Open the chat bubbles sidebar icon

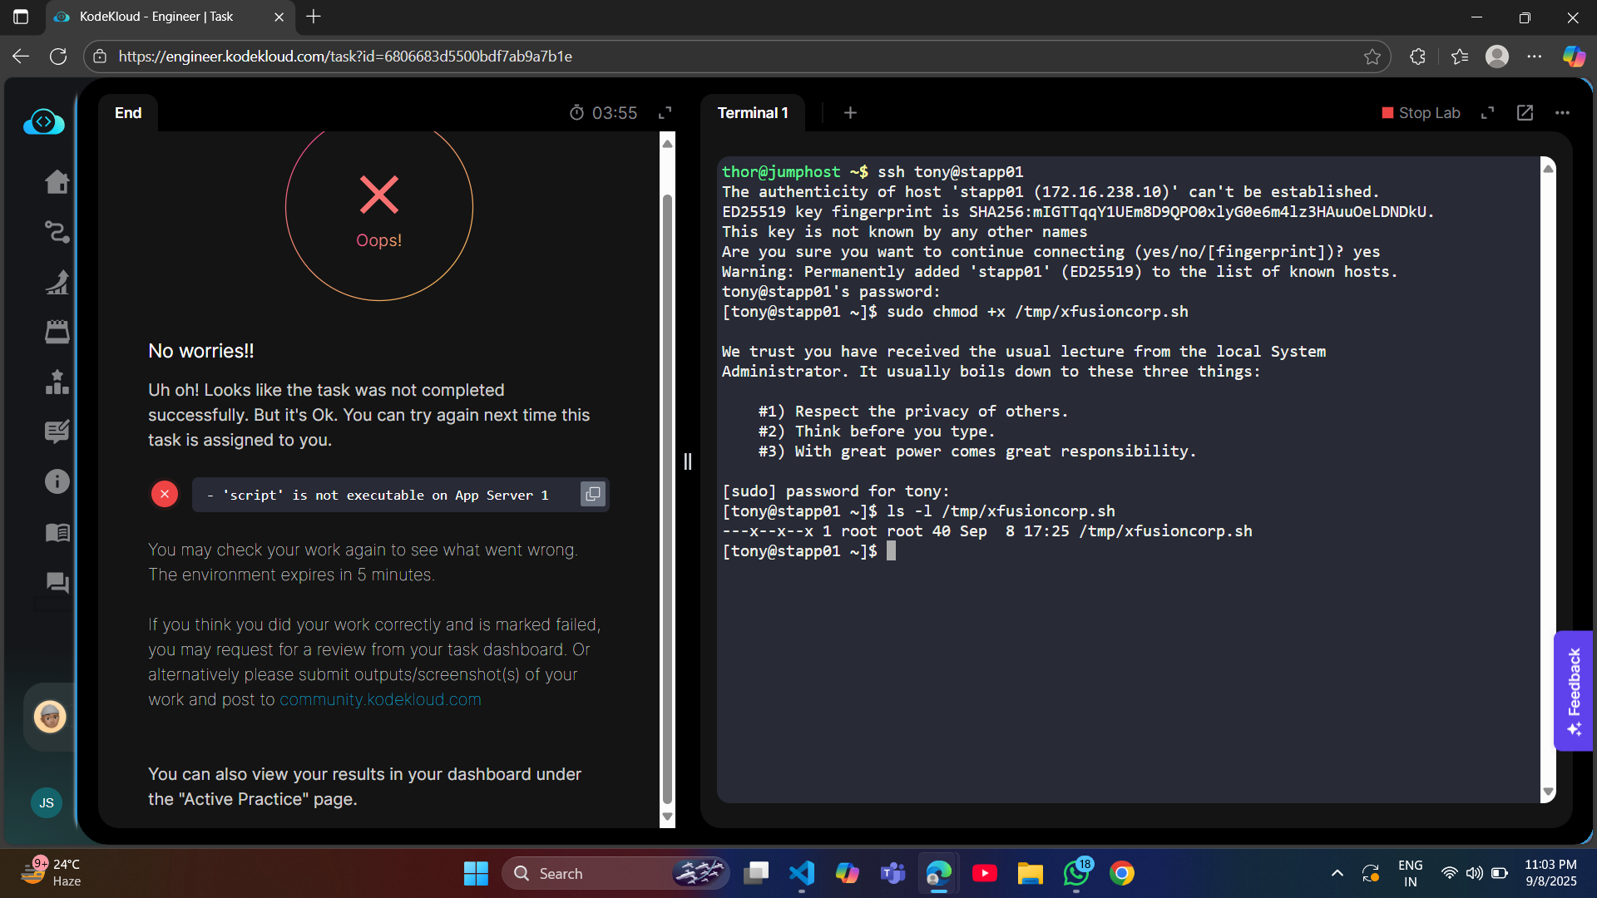tap(57, 582)
